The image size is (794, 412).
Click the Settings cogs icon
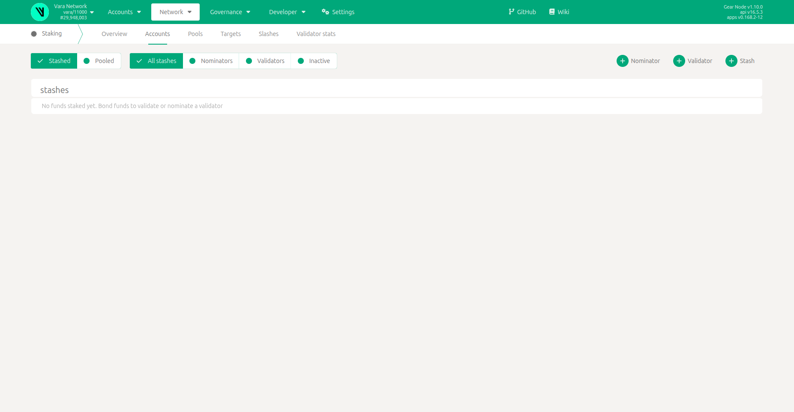click(x=325, y=12)
